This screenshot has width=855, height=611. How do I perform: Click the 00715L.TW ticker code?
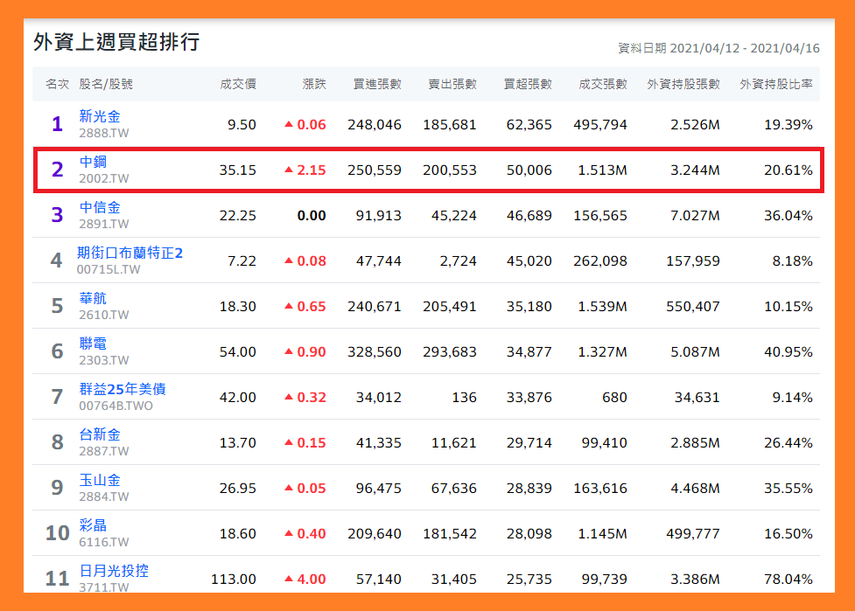pos(109,269)
